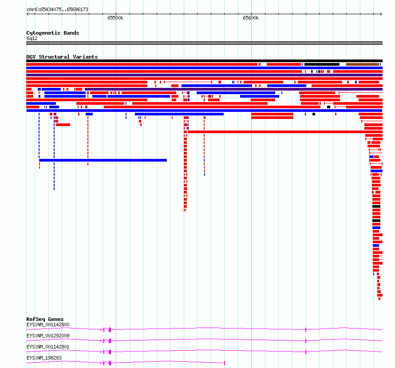Click the magenta exon block of EYS|NM_001142801
Viewport: 395px width, 368px height.
(x=110, y=352)
